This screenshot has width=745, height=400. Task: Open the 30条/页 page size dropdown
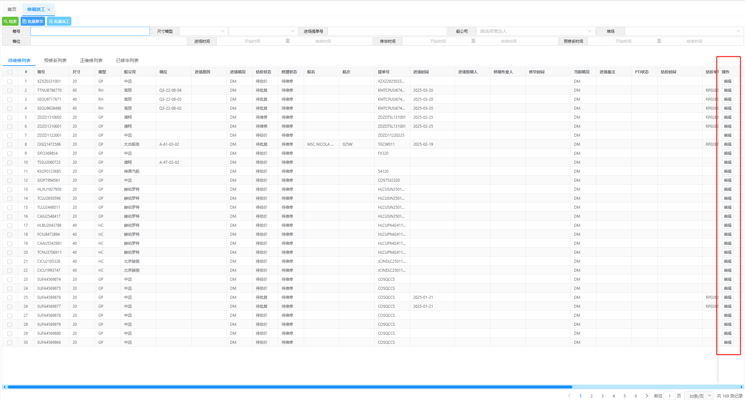point(699,396)
